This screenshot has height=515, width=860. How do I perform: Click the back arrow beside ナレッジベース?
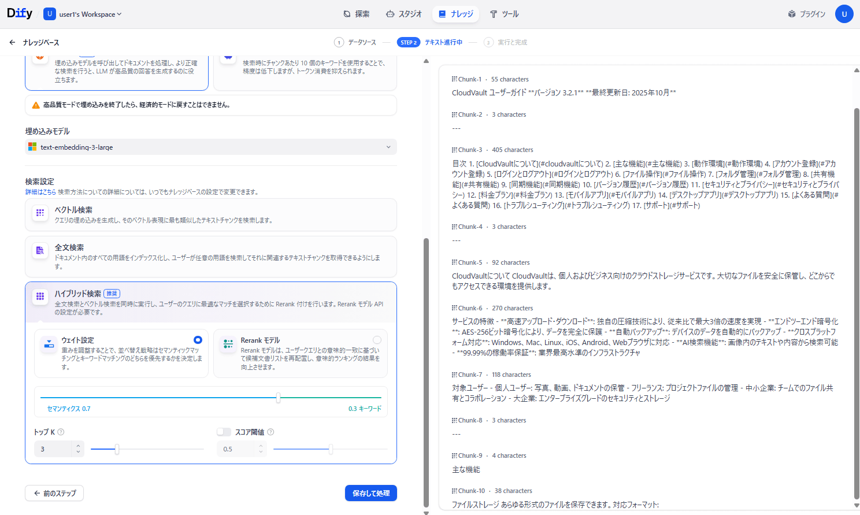pos(12,42)
